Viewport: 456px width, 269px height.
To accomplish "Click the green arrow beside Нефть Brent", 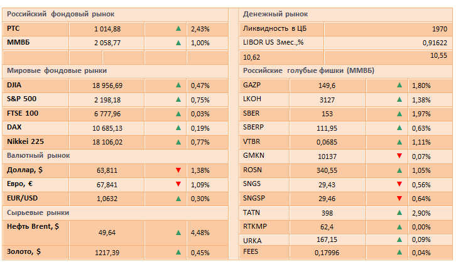I will tap(178, 233).
